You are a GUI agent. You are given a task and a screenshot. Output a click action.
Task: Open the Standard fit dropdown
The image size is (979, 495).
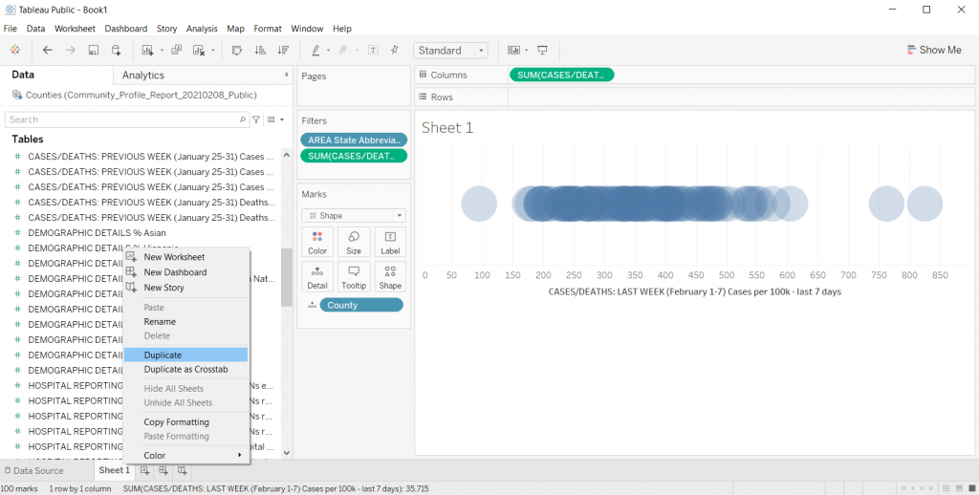pos(450,51)
